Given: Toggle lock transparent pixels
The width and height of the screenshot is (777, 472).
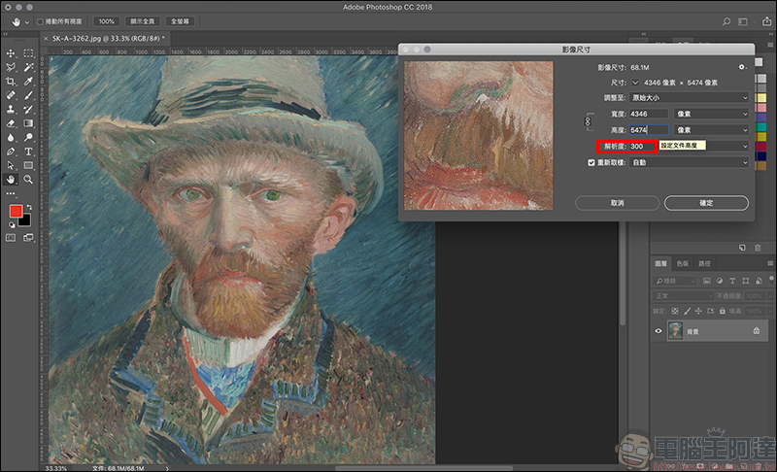Looking at the screenshot, I should click(675, 311).
